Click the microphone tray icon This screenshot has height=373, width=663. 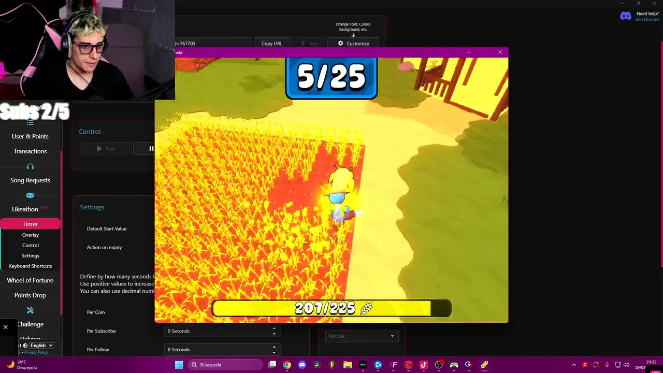[607, 365]
